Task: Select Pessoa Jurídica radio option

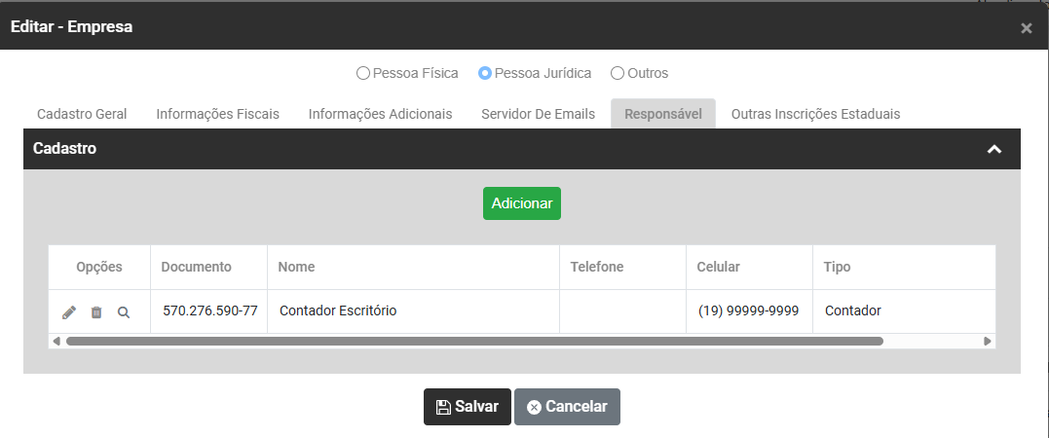Action: (485, 73)
